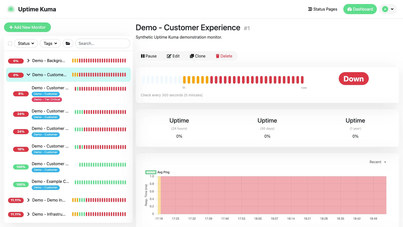Viewport: 403px width, 227px height.
Task: Open the Recent chart period dropdown
Action: point(378,162)
